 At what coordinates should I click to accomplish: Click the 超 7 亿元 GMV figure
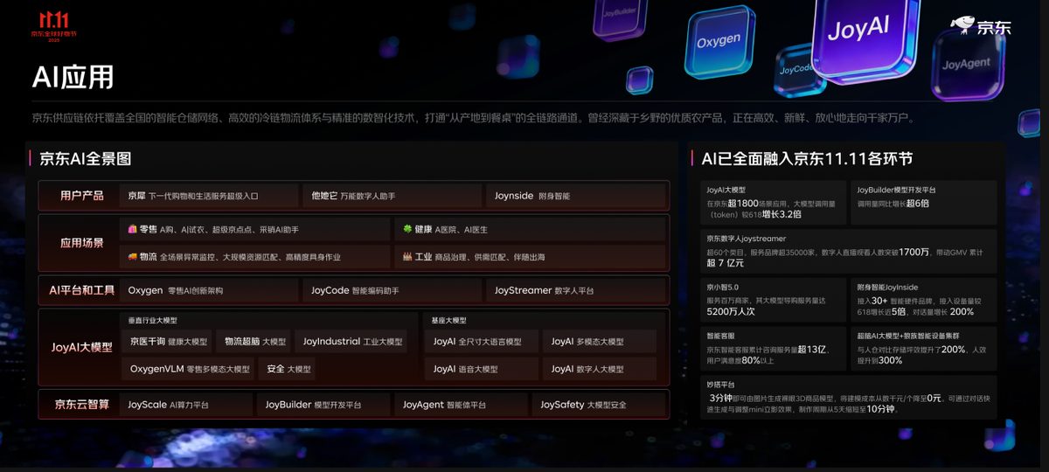click(726, 263)
